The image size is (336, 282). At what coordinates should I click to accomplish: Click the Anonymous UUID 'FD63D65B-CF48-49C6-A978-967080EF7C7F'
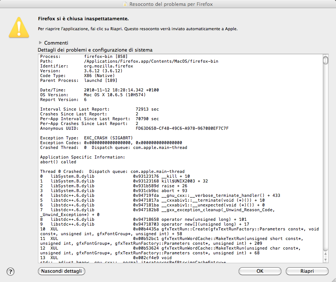182,129
